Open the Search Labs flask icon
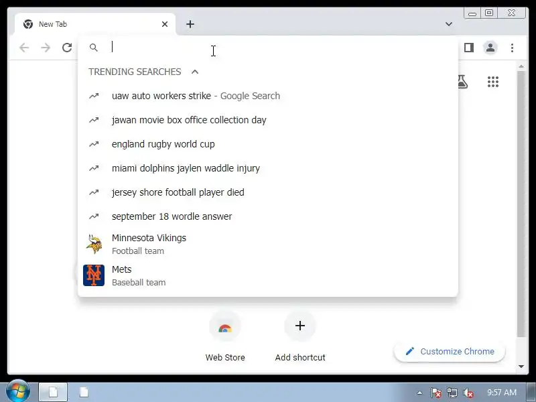This screenshot has height=402, width=536. 462,82
